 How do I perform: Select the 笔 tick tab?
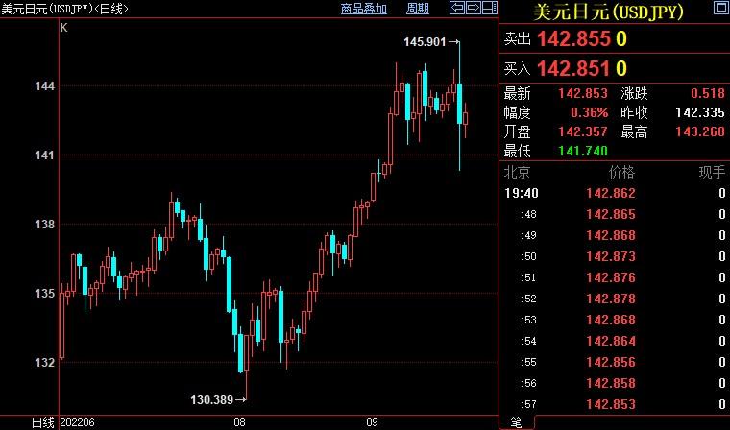coord(516,421)
